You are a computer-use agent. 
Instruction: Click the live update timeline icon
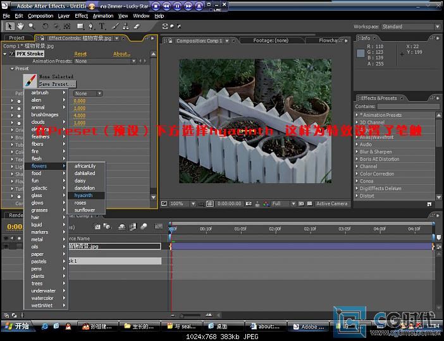click(97, 226)
